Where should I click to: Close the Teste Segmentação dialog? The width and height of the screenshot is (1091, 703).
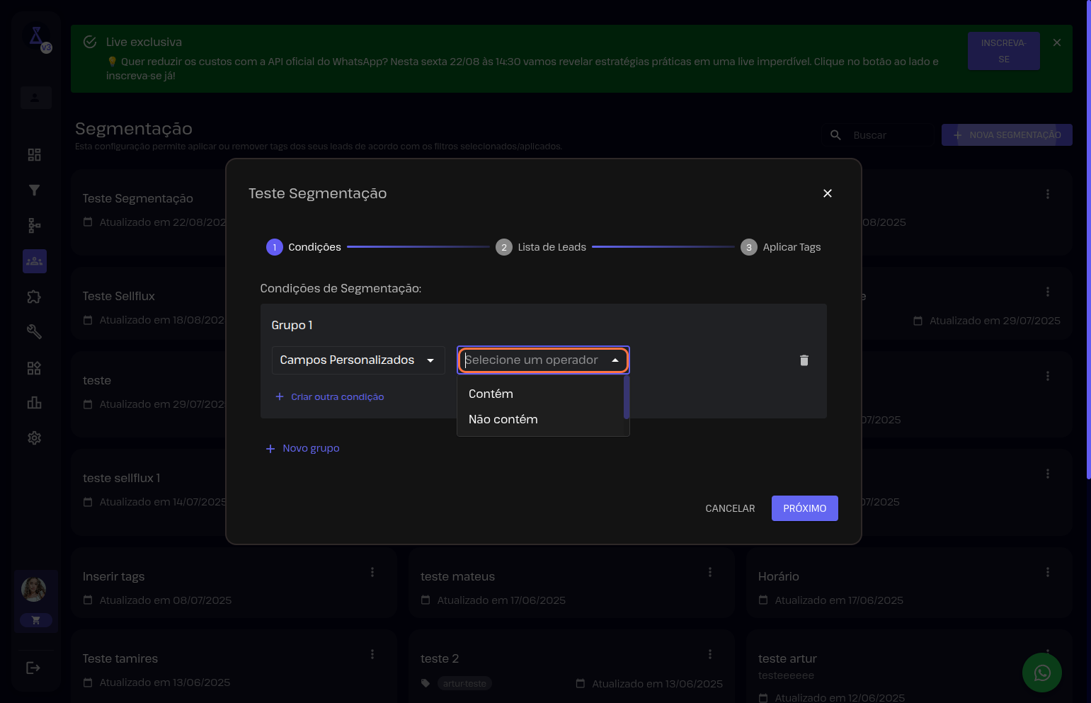[x=828, y=193]
